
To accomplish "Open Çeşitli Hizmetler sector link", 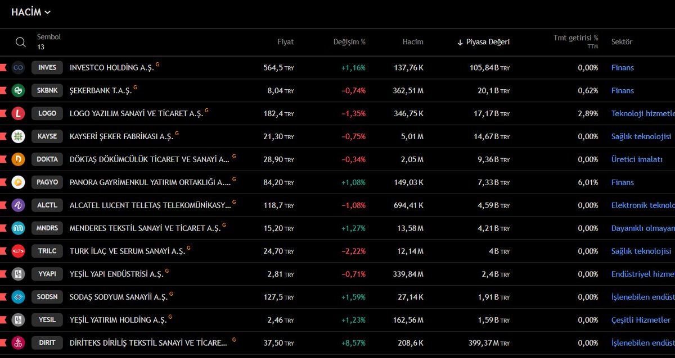I will [x=641, y=320].
